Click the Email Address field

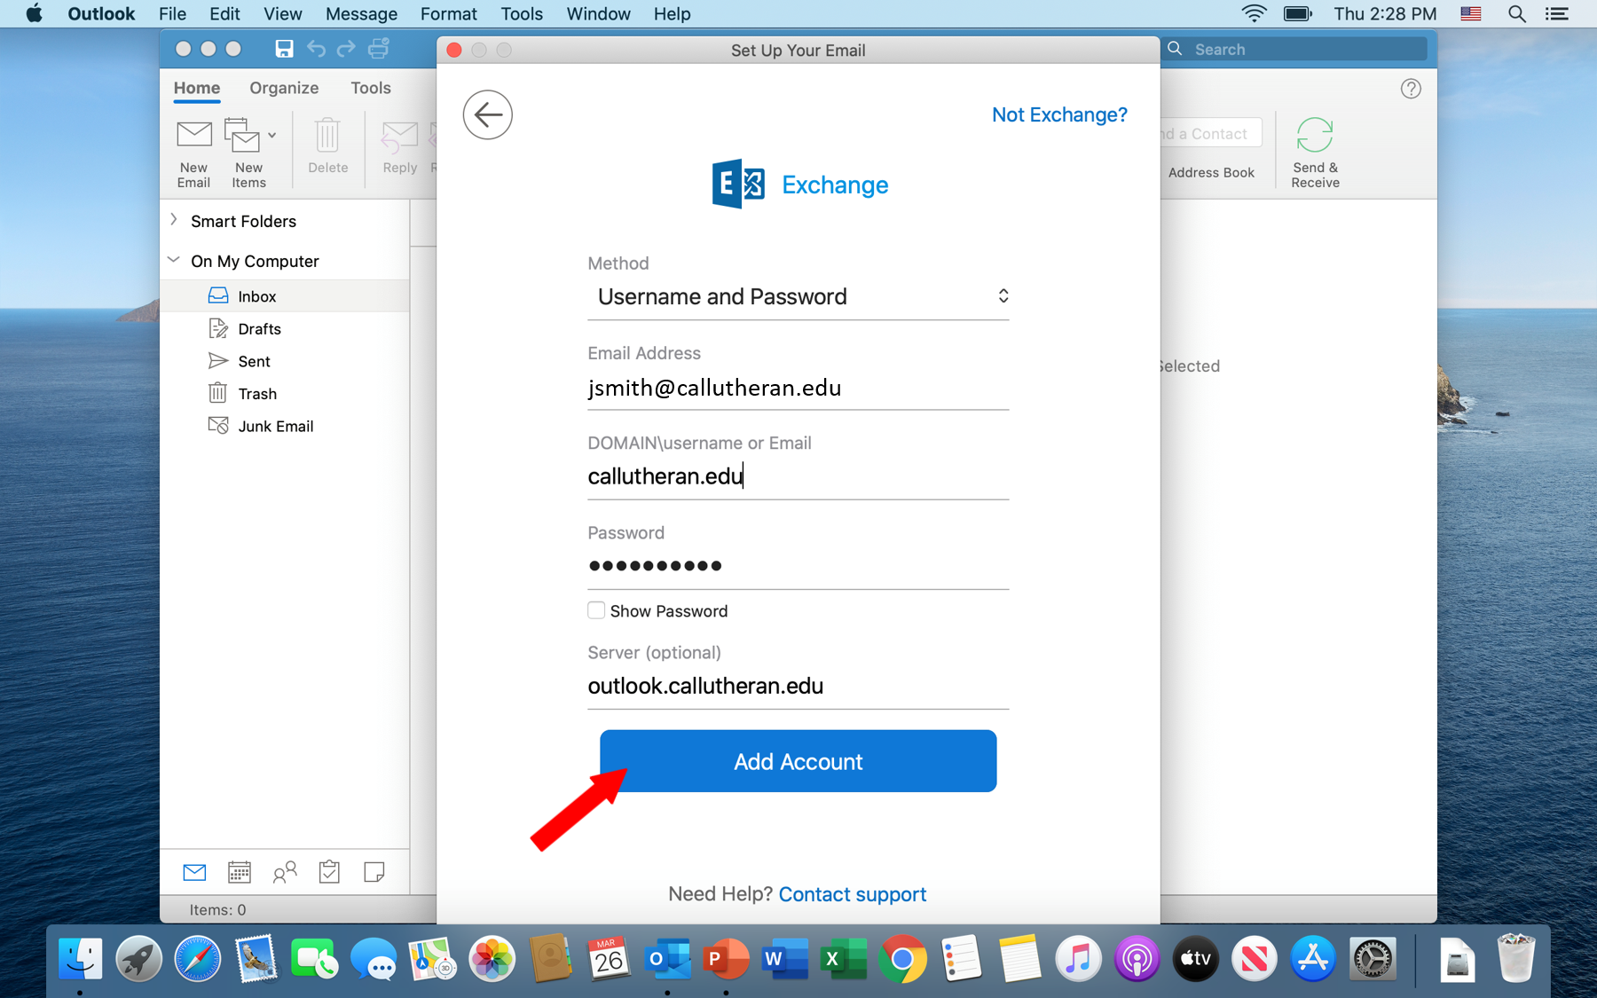coord(798,389)
